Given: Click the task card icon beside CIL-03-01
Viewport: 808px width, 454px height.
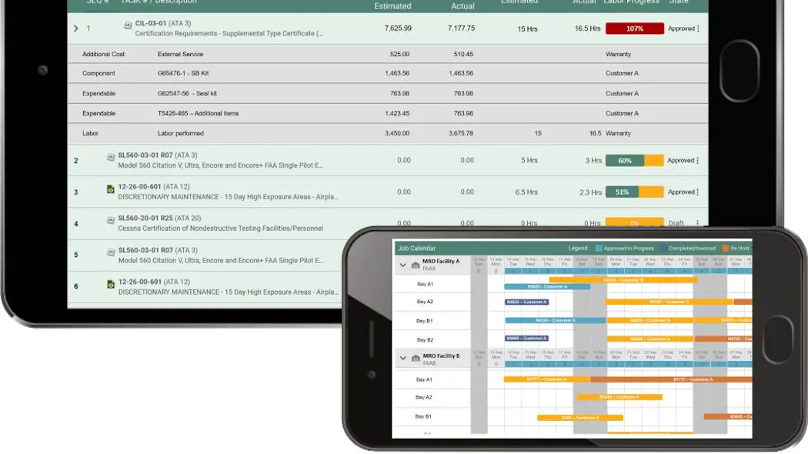Looking at the screenshot, I should click(x=127, y=25).
